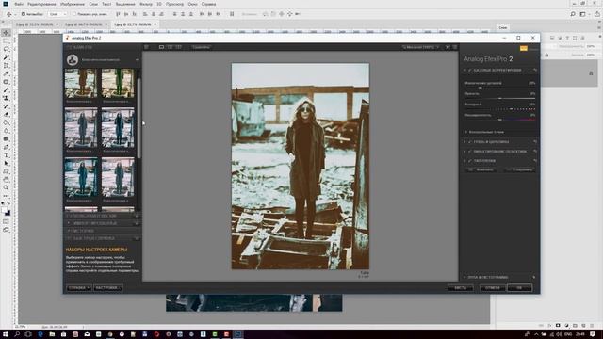
Task: Adjust the Saturation slider
Action: click(x=500, y=120)
